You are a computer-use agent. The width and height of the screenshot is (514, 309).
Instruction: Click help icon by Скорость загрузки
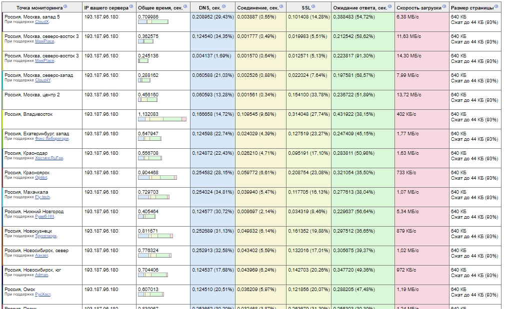point(444,7)
